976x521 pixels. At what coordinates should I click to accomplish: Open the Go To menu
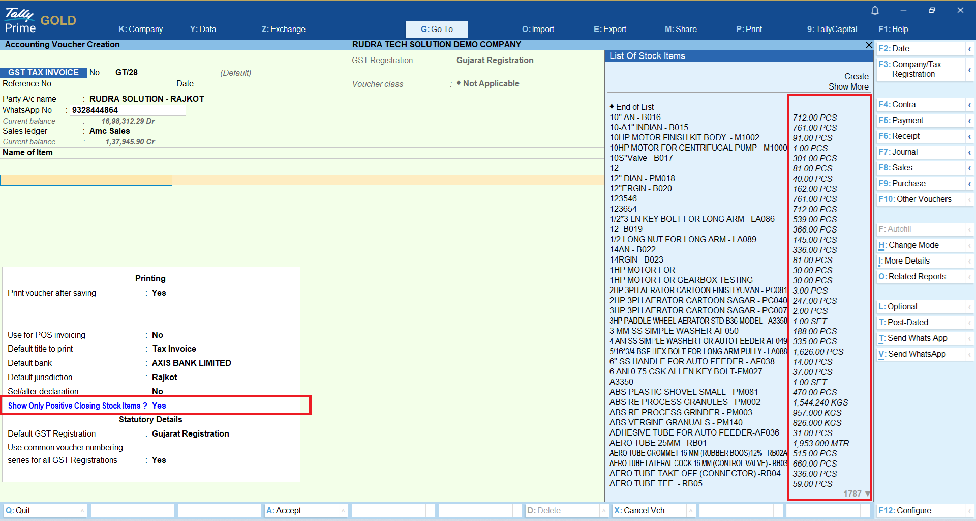tap(436, 30)
